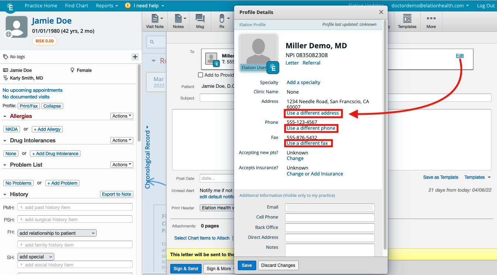The height and width of the screenshot is (275, 497).
Task: Open add relationship to patient dropdown
Action: (x=57, y=233)
